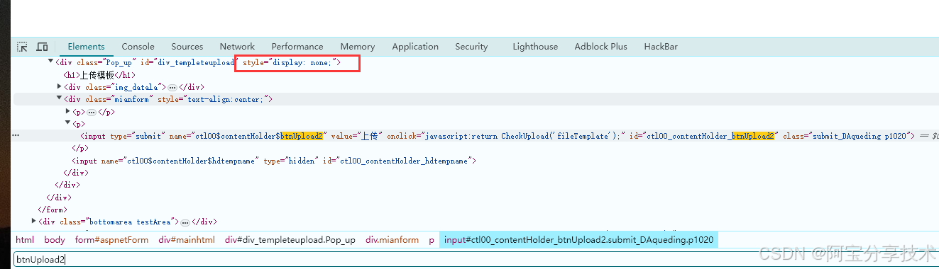Image resolution: width=939 pixels, height=269 pixels.
Task: Click the p breadcrumb
Action: [x=432, y=240]
